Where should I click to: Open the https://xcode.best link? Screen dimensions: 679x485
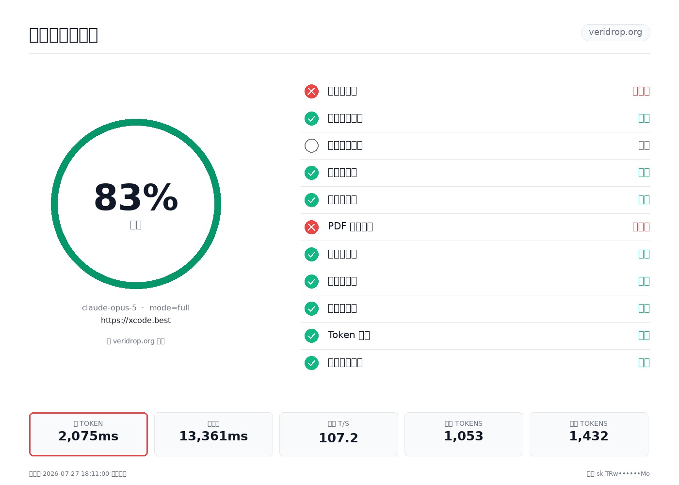point(136,320)
